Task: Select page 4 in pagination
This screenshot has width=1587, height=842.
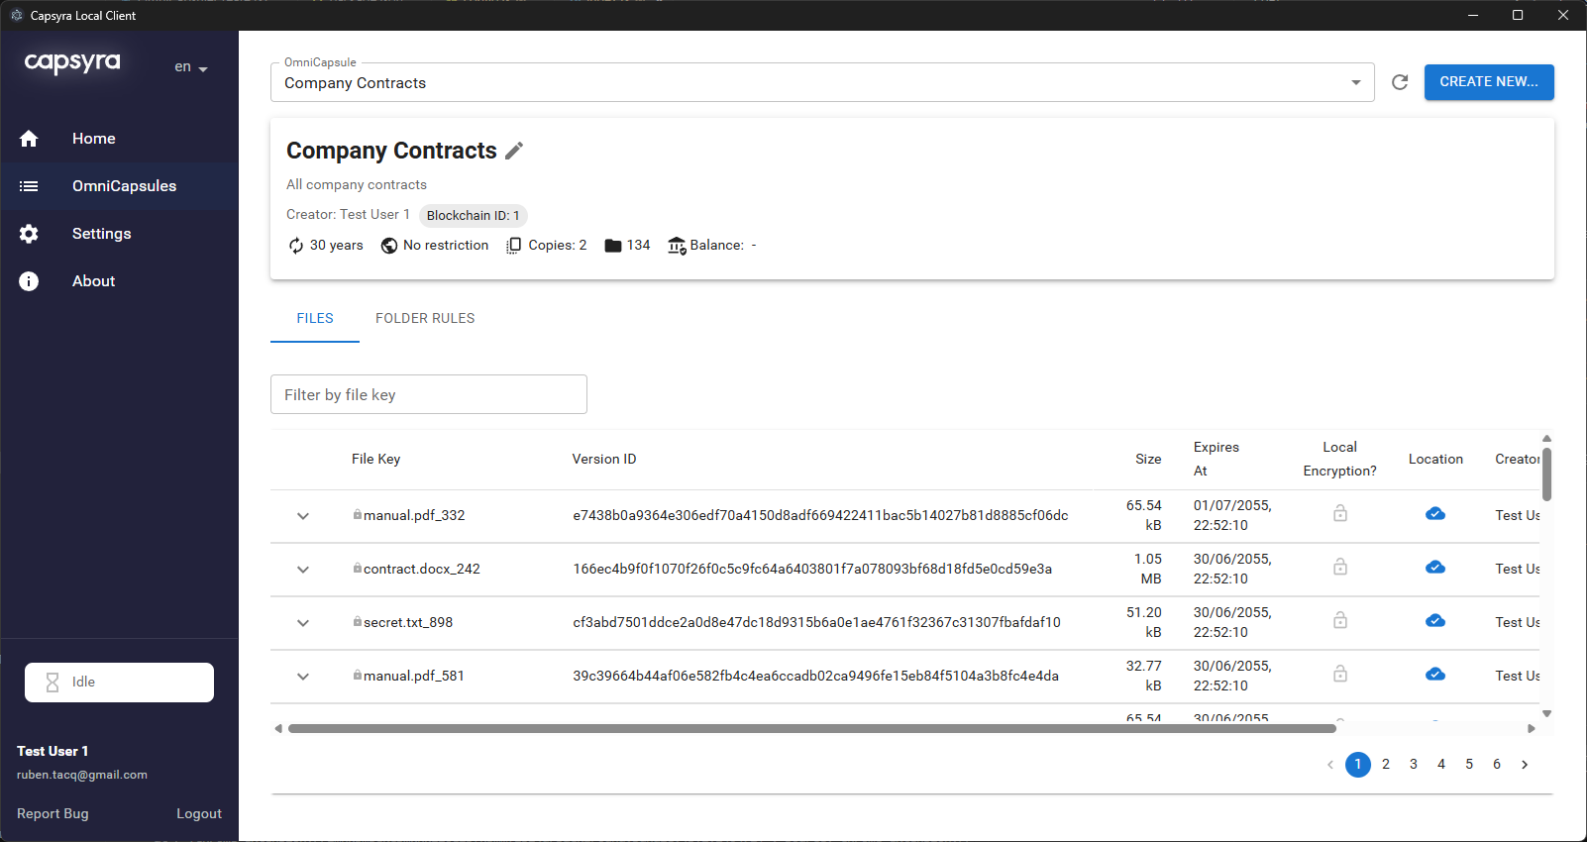Action: tap(1441, 765)
